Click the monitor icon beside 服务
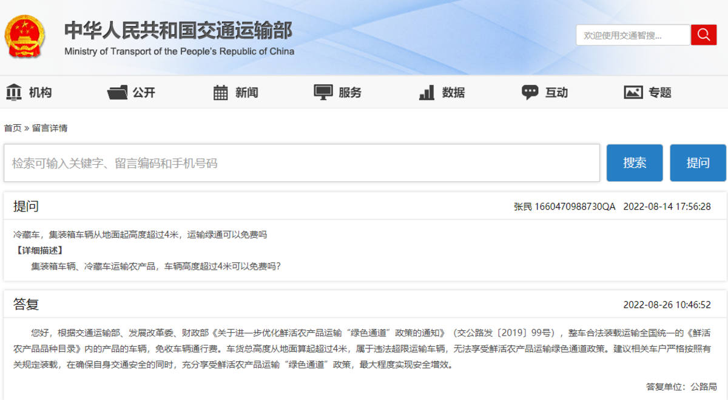The width and height of the screenshot is (728, 400). click(x=322, y=92)
